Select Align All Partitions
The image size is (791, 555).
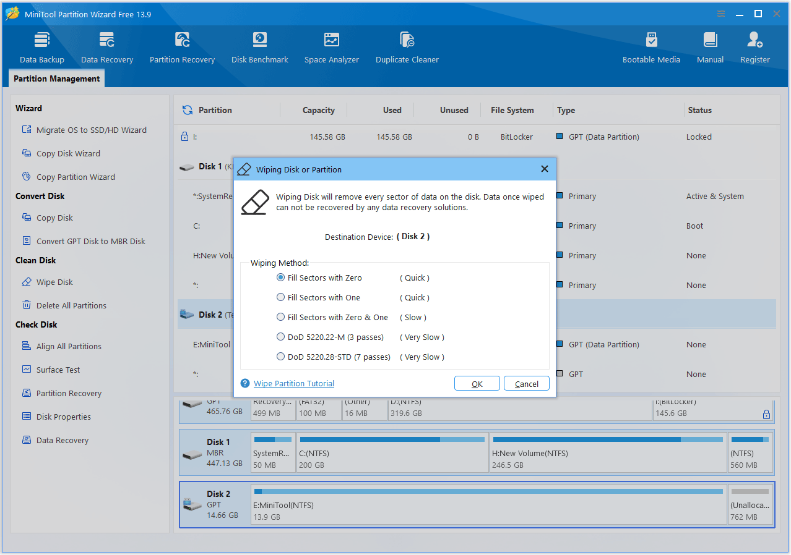point(61,346)
